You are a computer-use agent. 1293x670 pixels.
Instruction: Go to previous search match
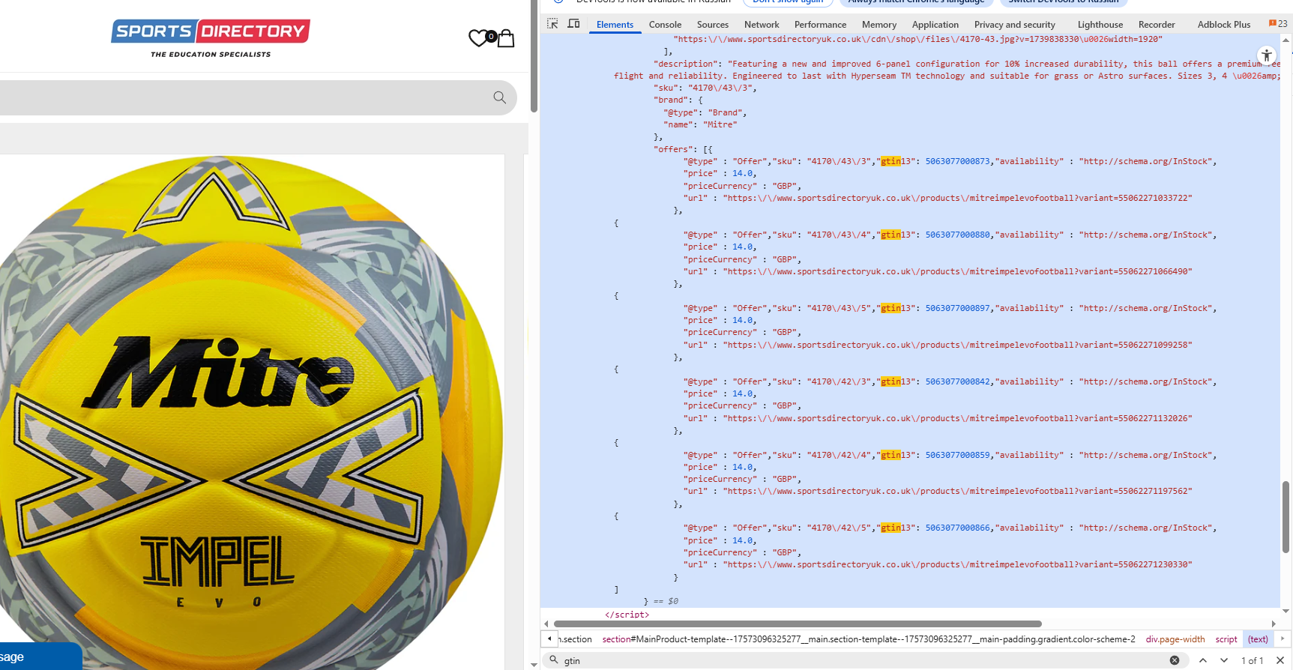tap(1203, 660)
